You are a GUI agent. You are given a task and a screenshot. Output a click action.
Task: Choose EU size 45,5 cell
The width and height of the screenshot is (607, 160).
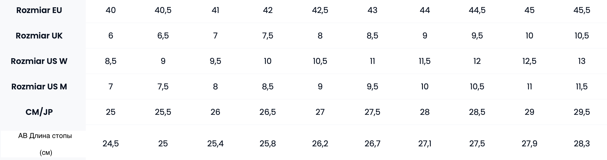(x=582, y=10)
